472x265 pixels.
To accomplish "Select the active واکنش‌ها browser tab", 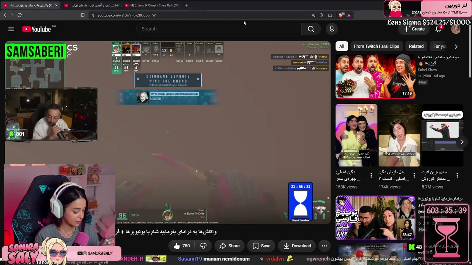I will coord(30,6).
